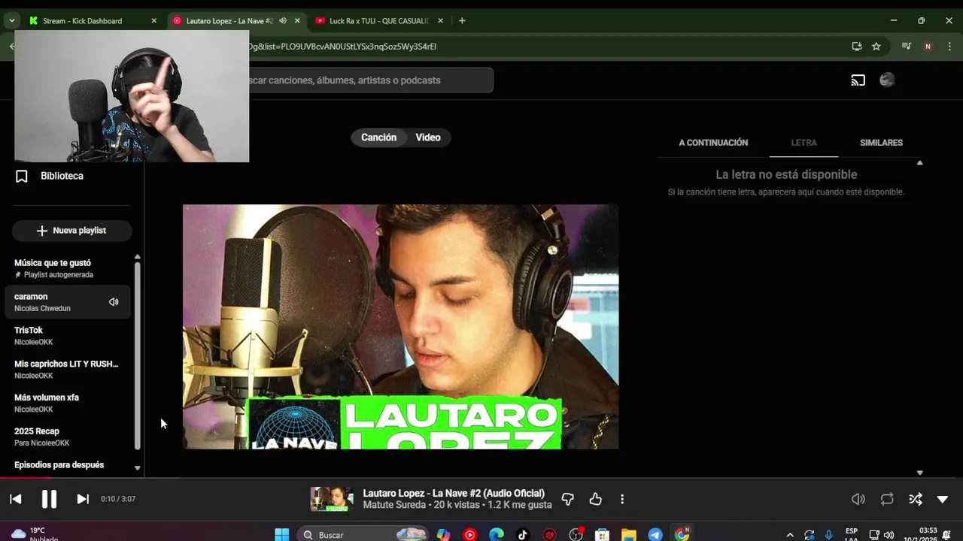Open Copilot from the taskbar
The image size is (963, 541).
point(443,535)
